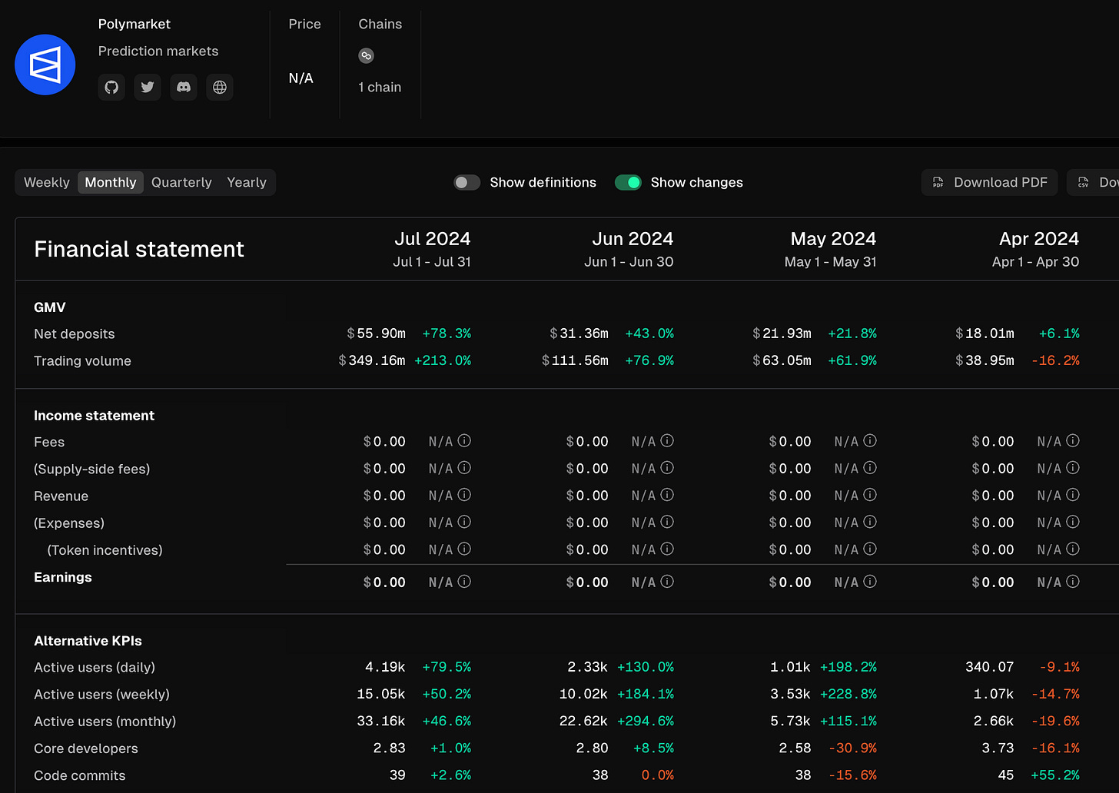Click info icon beside Jul 2024 Revenue N/A
1119x793 pixels.
coord(464,495)
